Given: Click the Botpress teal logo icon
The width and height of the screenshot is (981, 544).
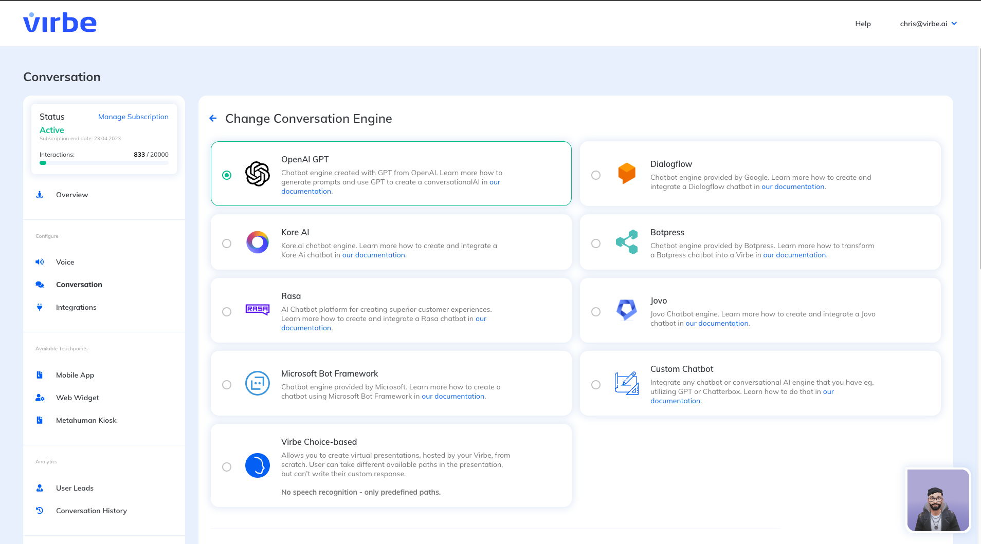Looking at the screenshot, I should [x=627, y=242].
